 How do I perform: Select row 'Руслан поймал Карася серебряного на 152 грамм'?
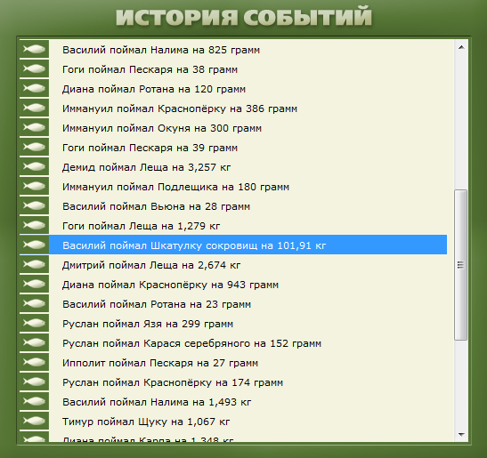pyautogui.click(x=233, y=342)
